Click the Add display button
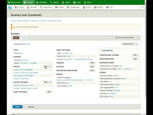 [x=24, y=38]
